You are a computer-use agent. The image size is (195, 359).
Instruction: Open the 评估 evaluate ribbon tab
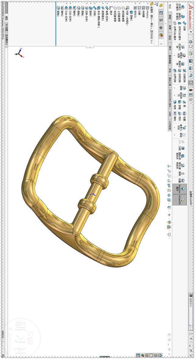[170, 70]
